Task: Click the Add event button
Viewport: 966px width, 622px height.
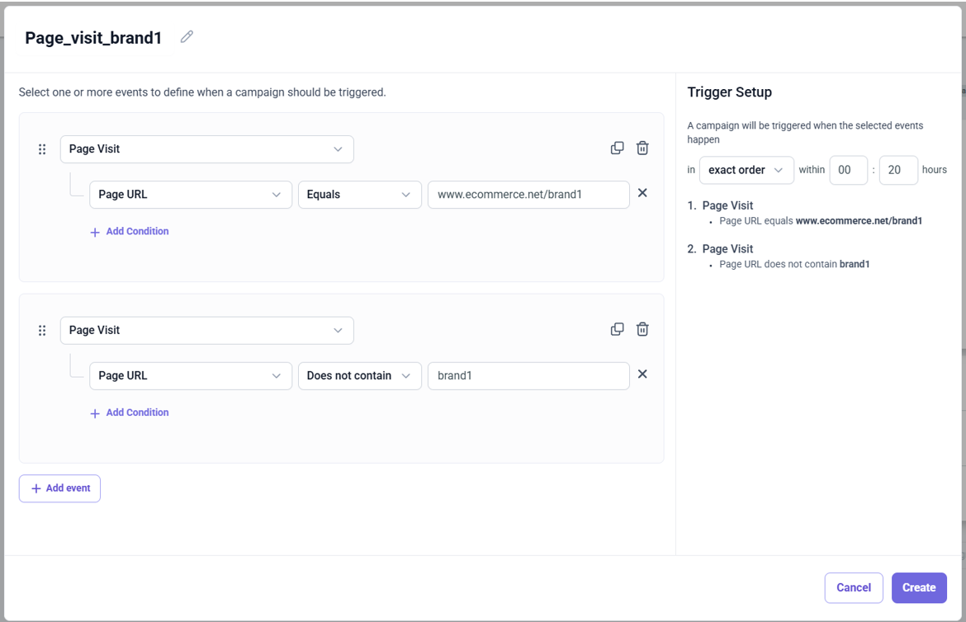Action: tap(59, 488)
